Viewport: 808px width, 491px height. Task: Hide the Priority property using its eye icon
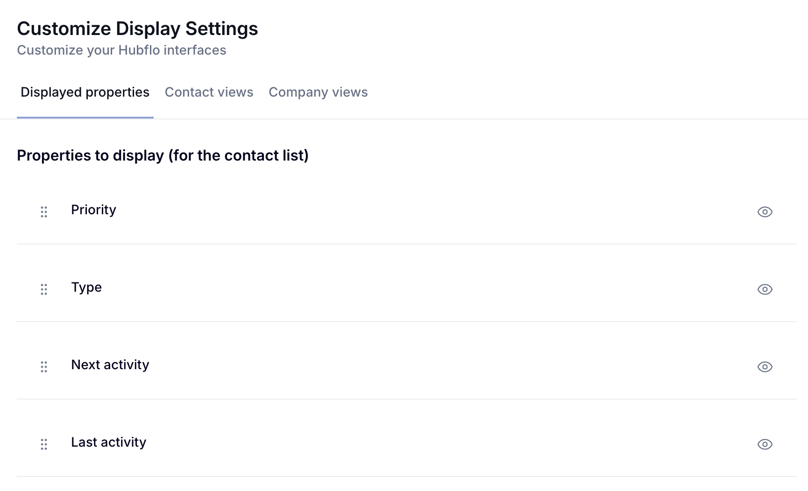pos(765,212)
